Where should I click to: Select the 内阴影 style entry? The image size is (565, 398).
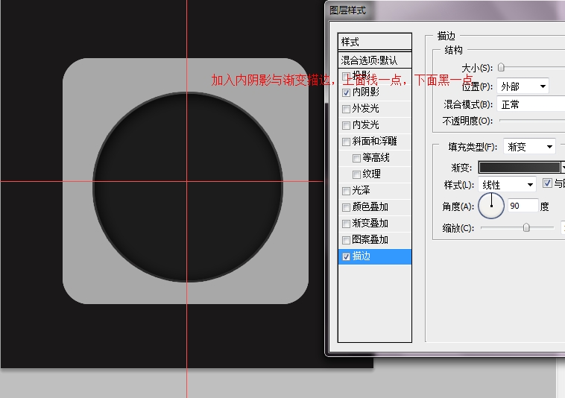pyautogui.click(x=366, y=92)
